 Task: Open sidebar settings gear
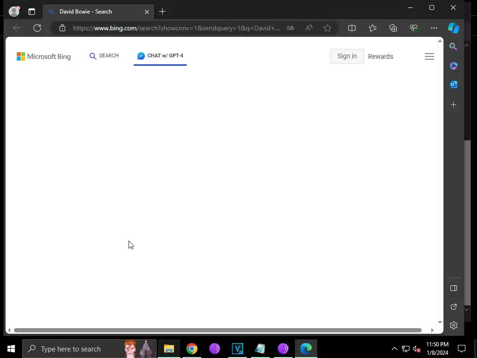coord(454,325)
